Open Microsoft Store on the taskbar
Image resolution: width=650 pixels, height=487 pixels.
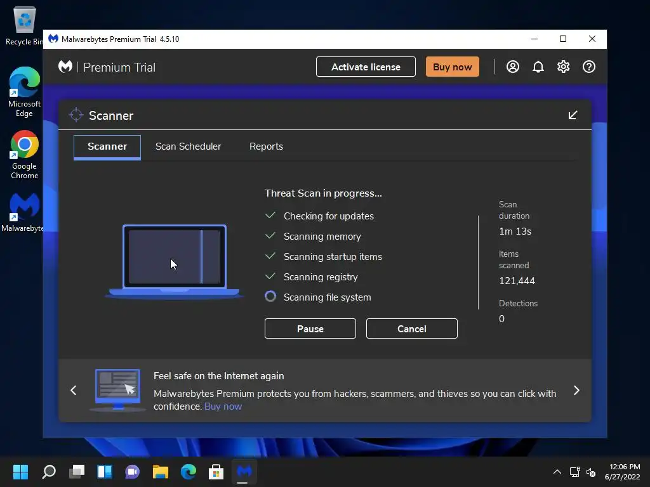tap(216, 472)
